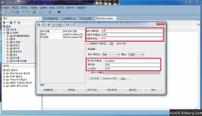The image size is (202, 116).
Task: Click the 테이블(필터링됨) folder icon
Action: [11, 36]
